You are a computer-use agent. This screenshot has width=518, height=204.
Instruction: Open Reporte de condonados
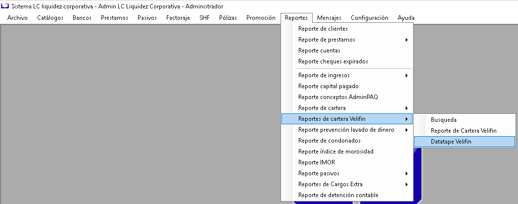[x=347, y=141]
